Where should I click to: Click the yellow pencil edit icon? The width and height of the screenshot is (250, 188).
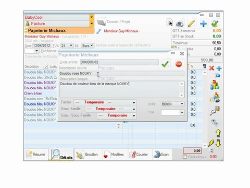(x=191, y=23)
